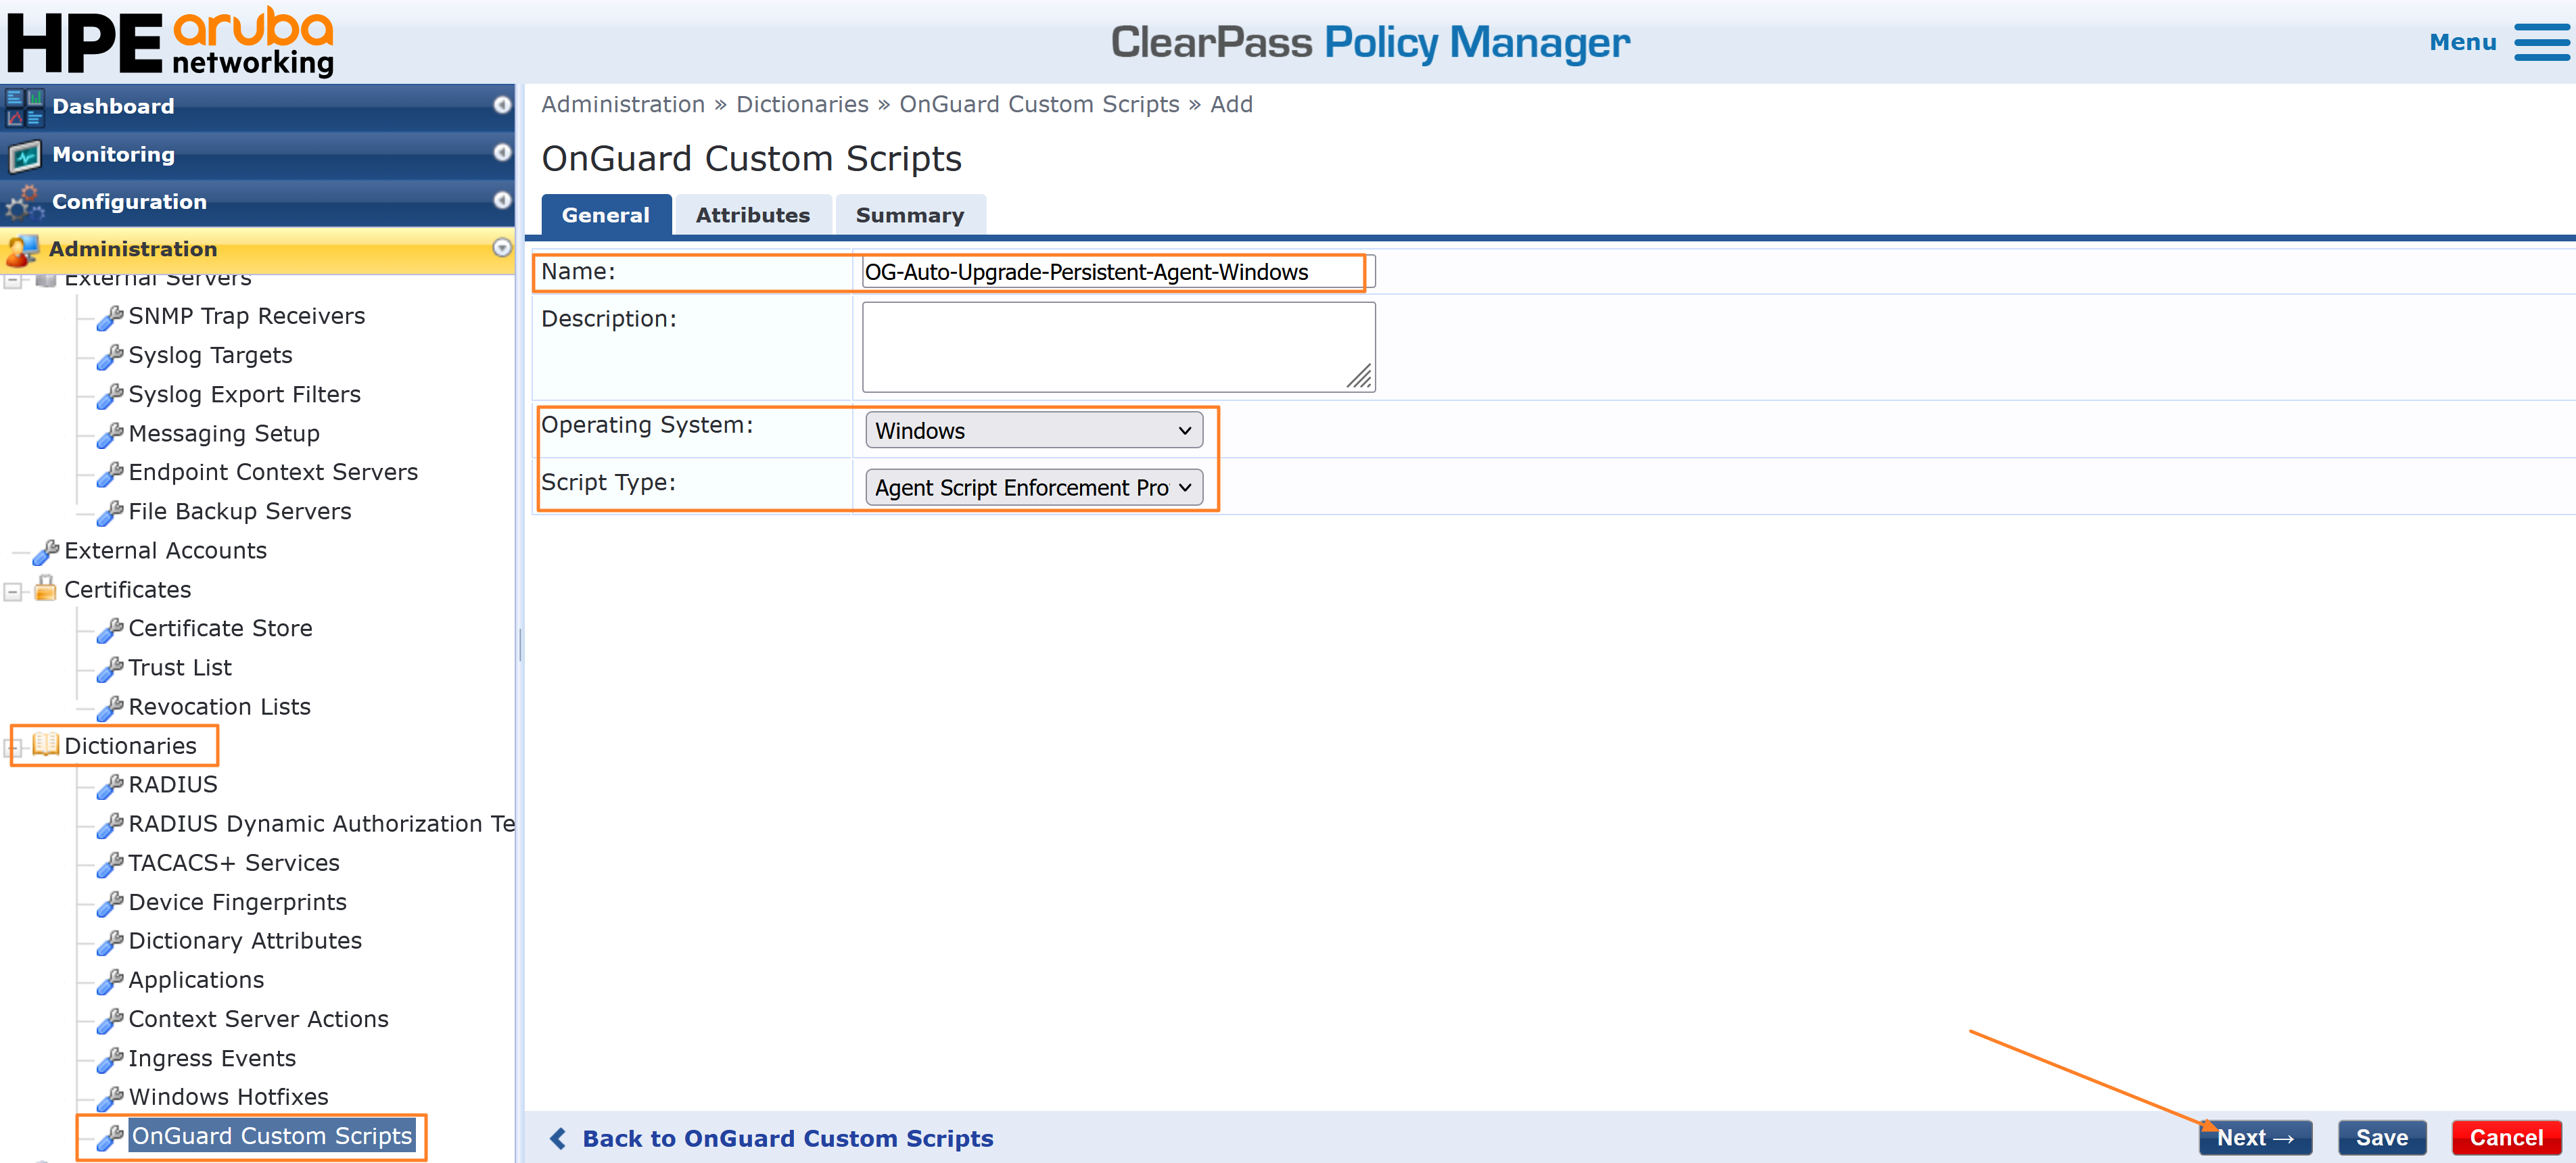Click the Certificates lock folder icon

coord(45,588)
